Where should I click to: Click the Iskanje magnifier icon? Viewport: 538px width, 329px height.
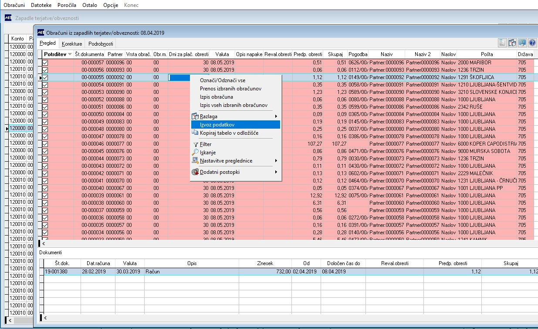(196, 153)
